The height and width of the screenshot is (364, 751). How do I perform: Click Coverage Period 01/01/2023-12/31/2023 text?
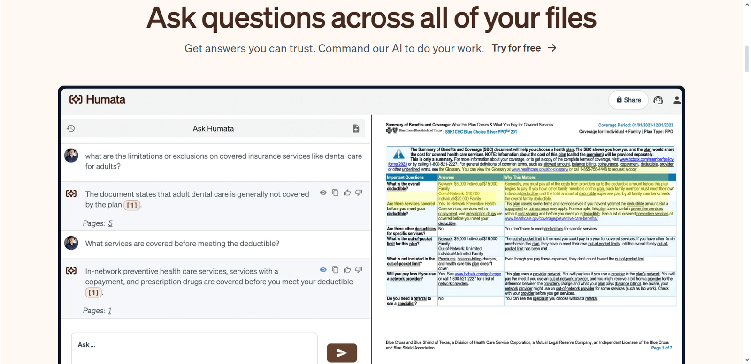(636, 125)
